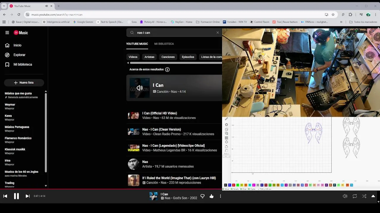Select the red 02 layer color swatch

(234, 185)
